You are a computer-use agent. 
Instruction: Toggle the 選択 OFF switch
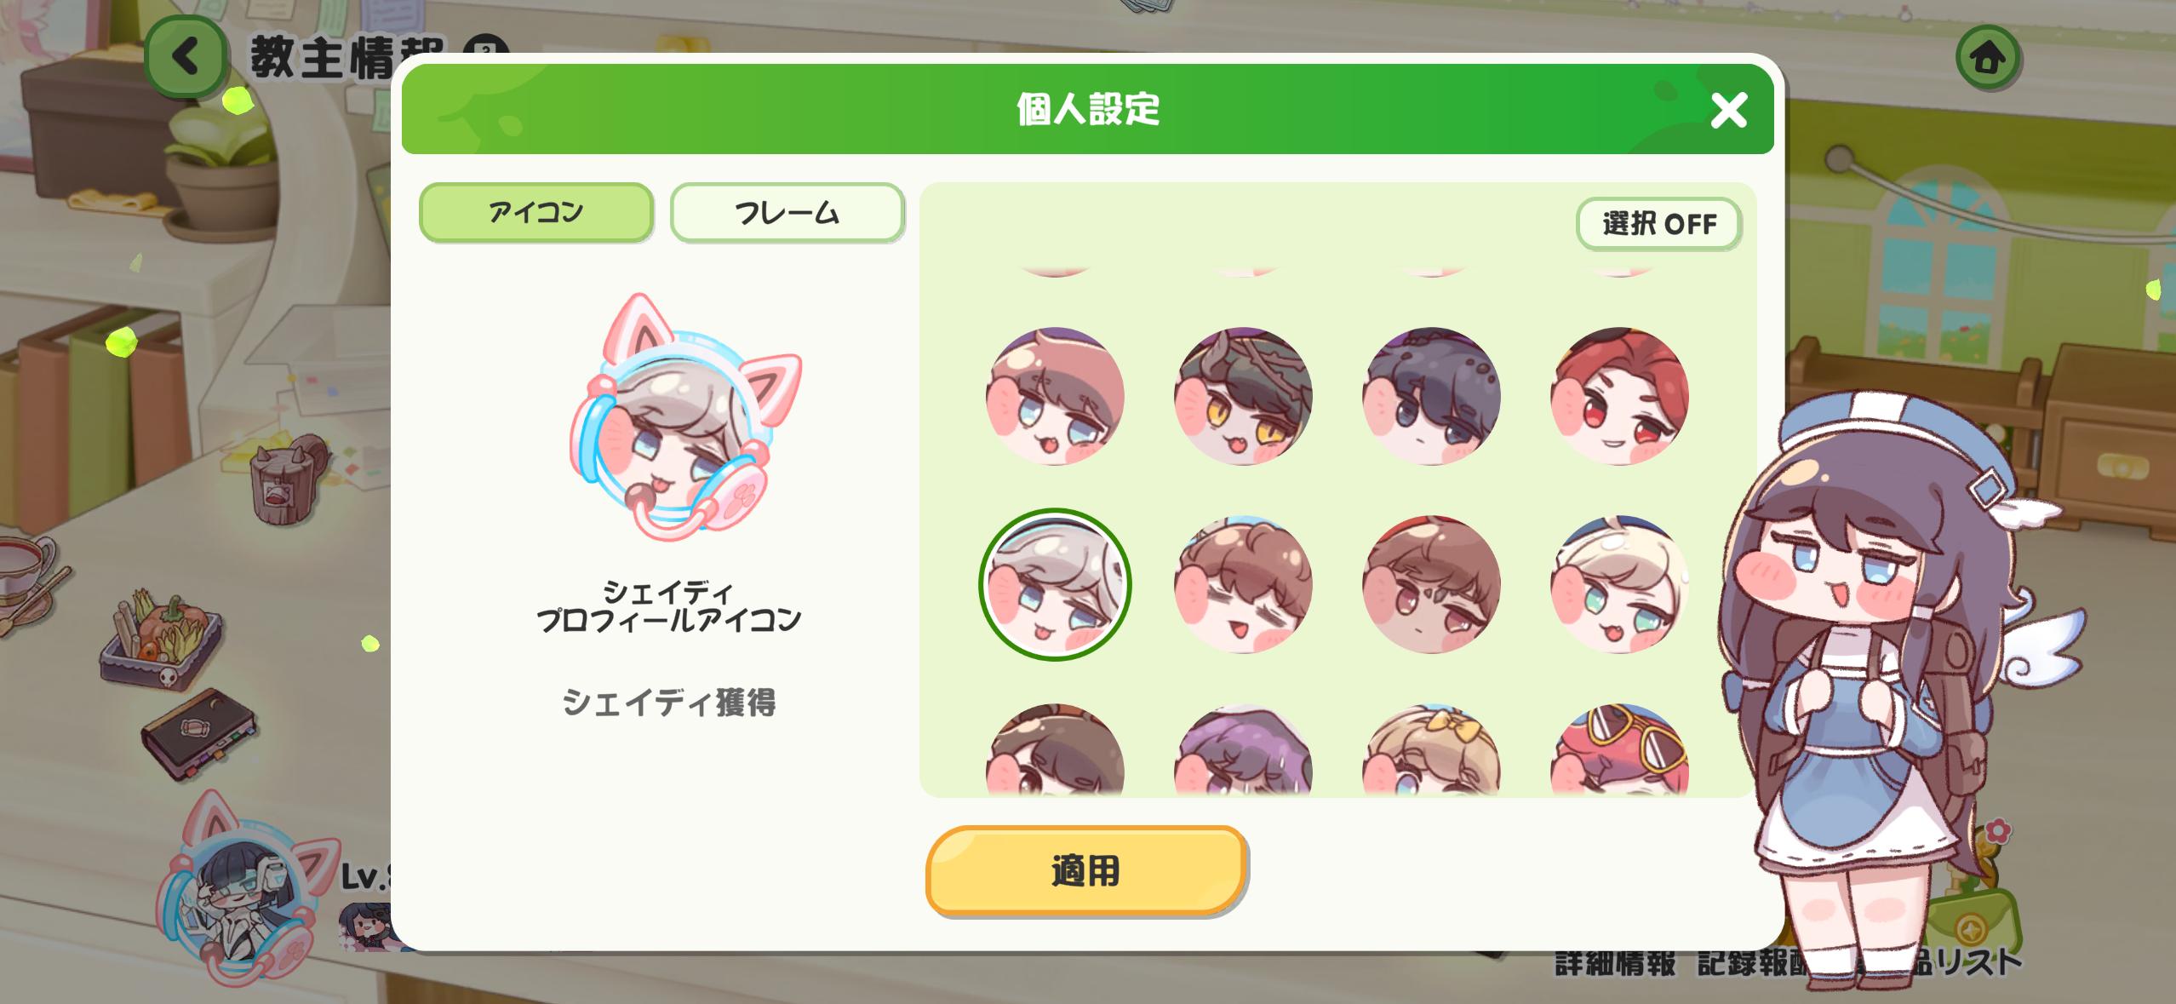pyautogui.click(x=1658, y=224)
